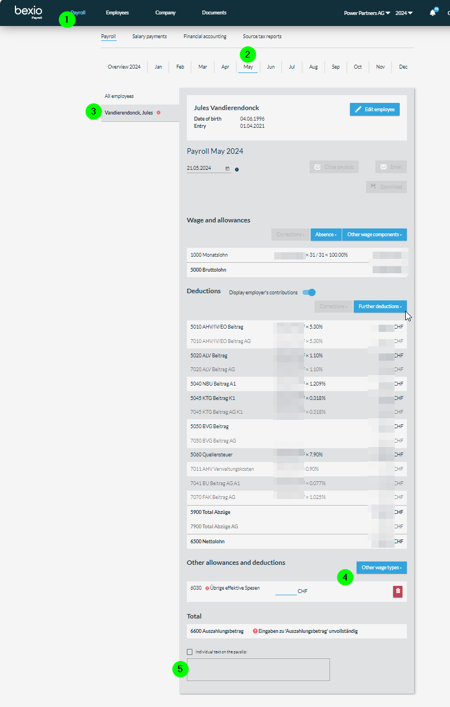Click the 5900 Total Abzüge row
450x707 pixels.
pyautogui.click(x=297, y=512)
